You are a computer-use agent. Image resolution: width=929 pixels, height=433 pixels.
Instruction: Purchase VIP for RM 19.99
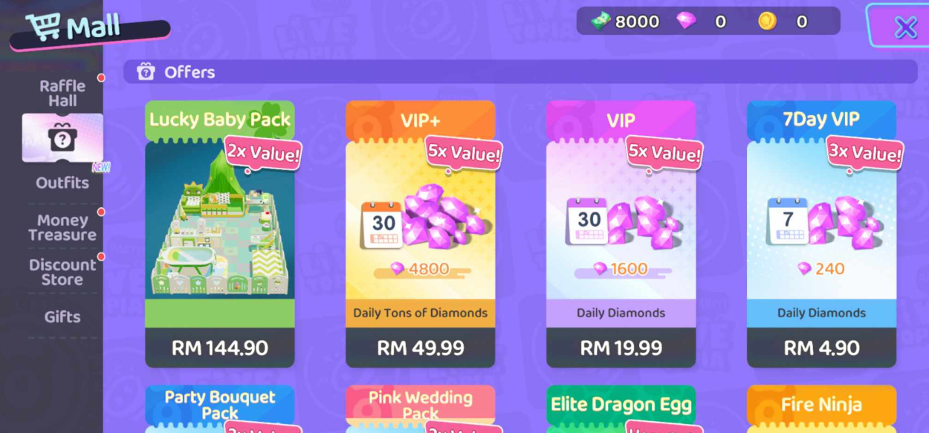coord(621,348)
